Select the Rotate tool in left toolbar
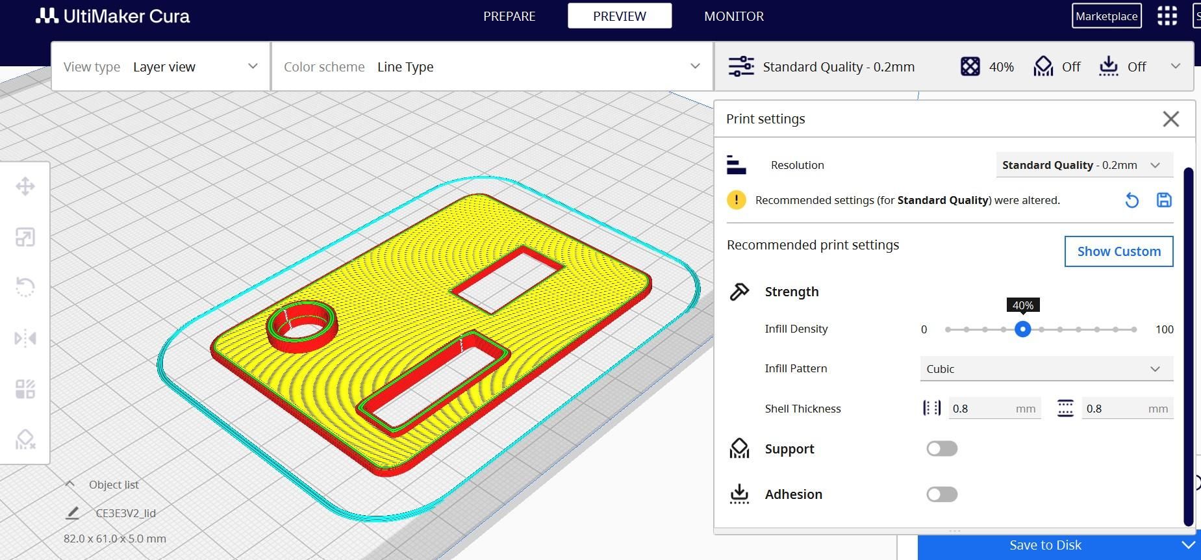 [x=25, y=287]
